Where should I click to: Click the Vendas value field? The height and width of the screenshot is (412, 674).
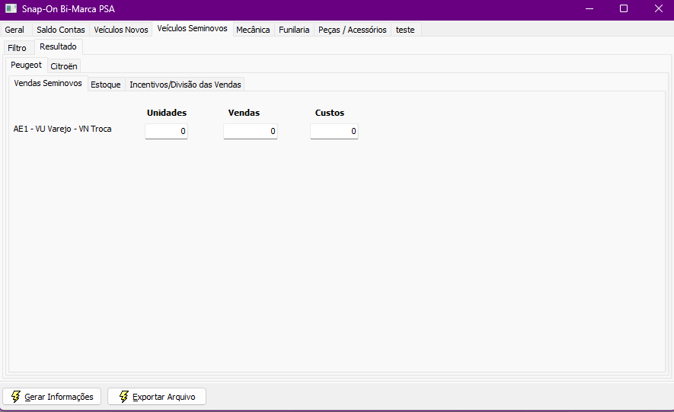coord(250,131)
